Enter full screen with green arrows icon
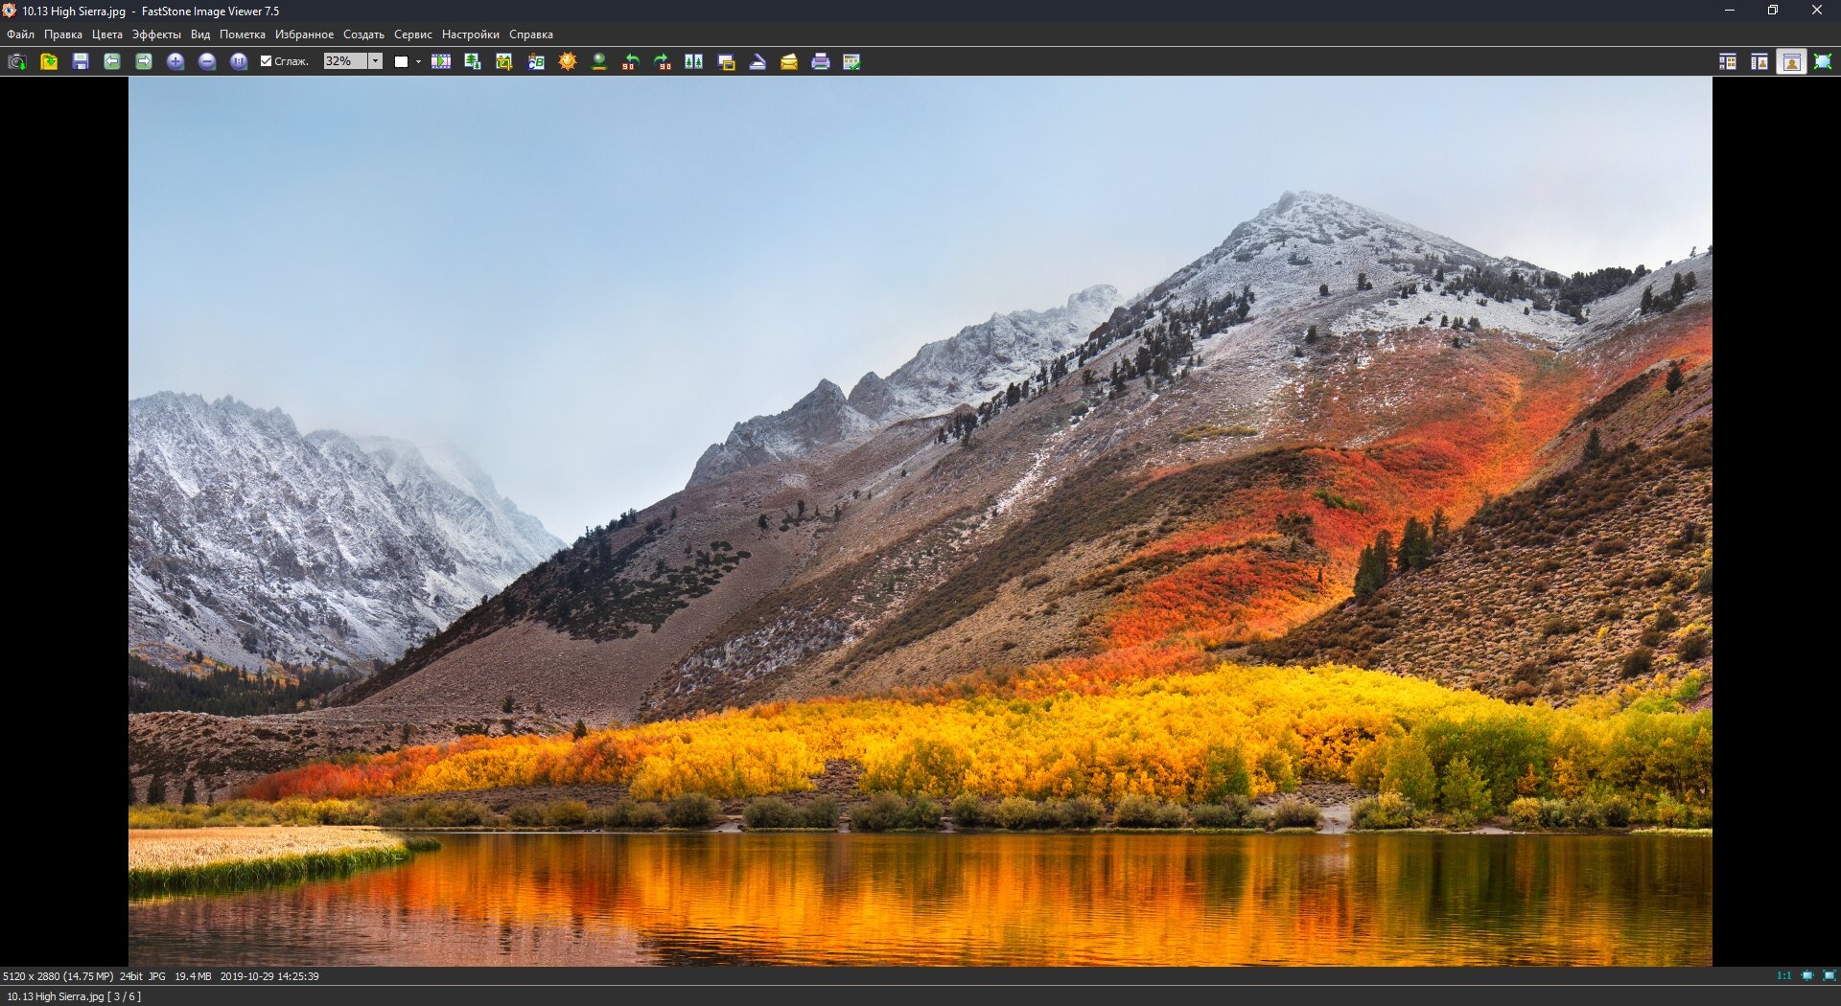The height and width of the screenshot is (1006, 1841). coord(1823,61)
